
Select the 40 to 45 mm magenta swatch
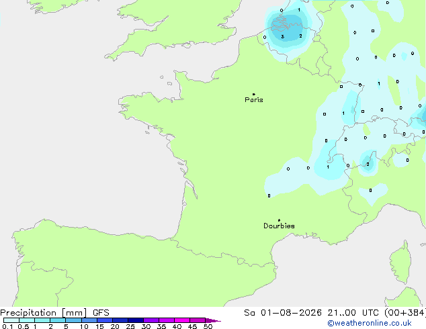click(x=182, y=320)
